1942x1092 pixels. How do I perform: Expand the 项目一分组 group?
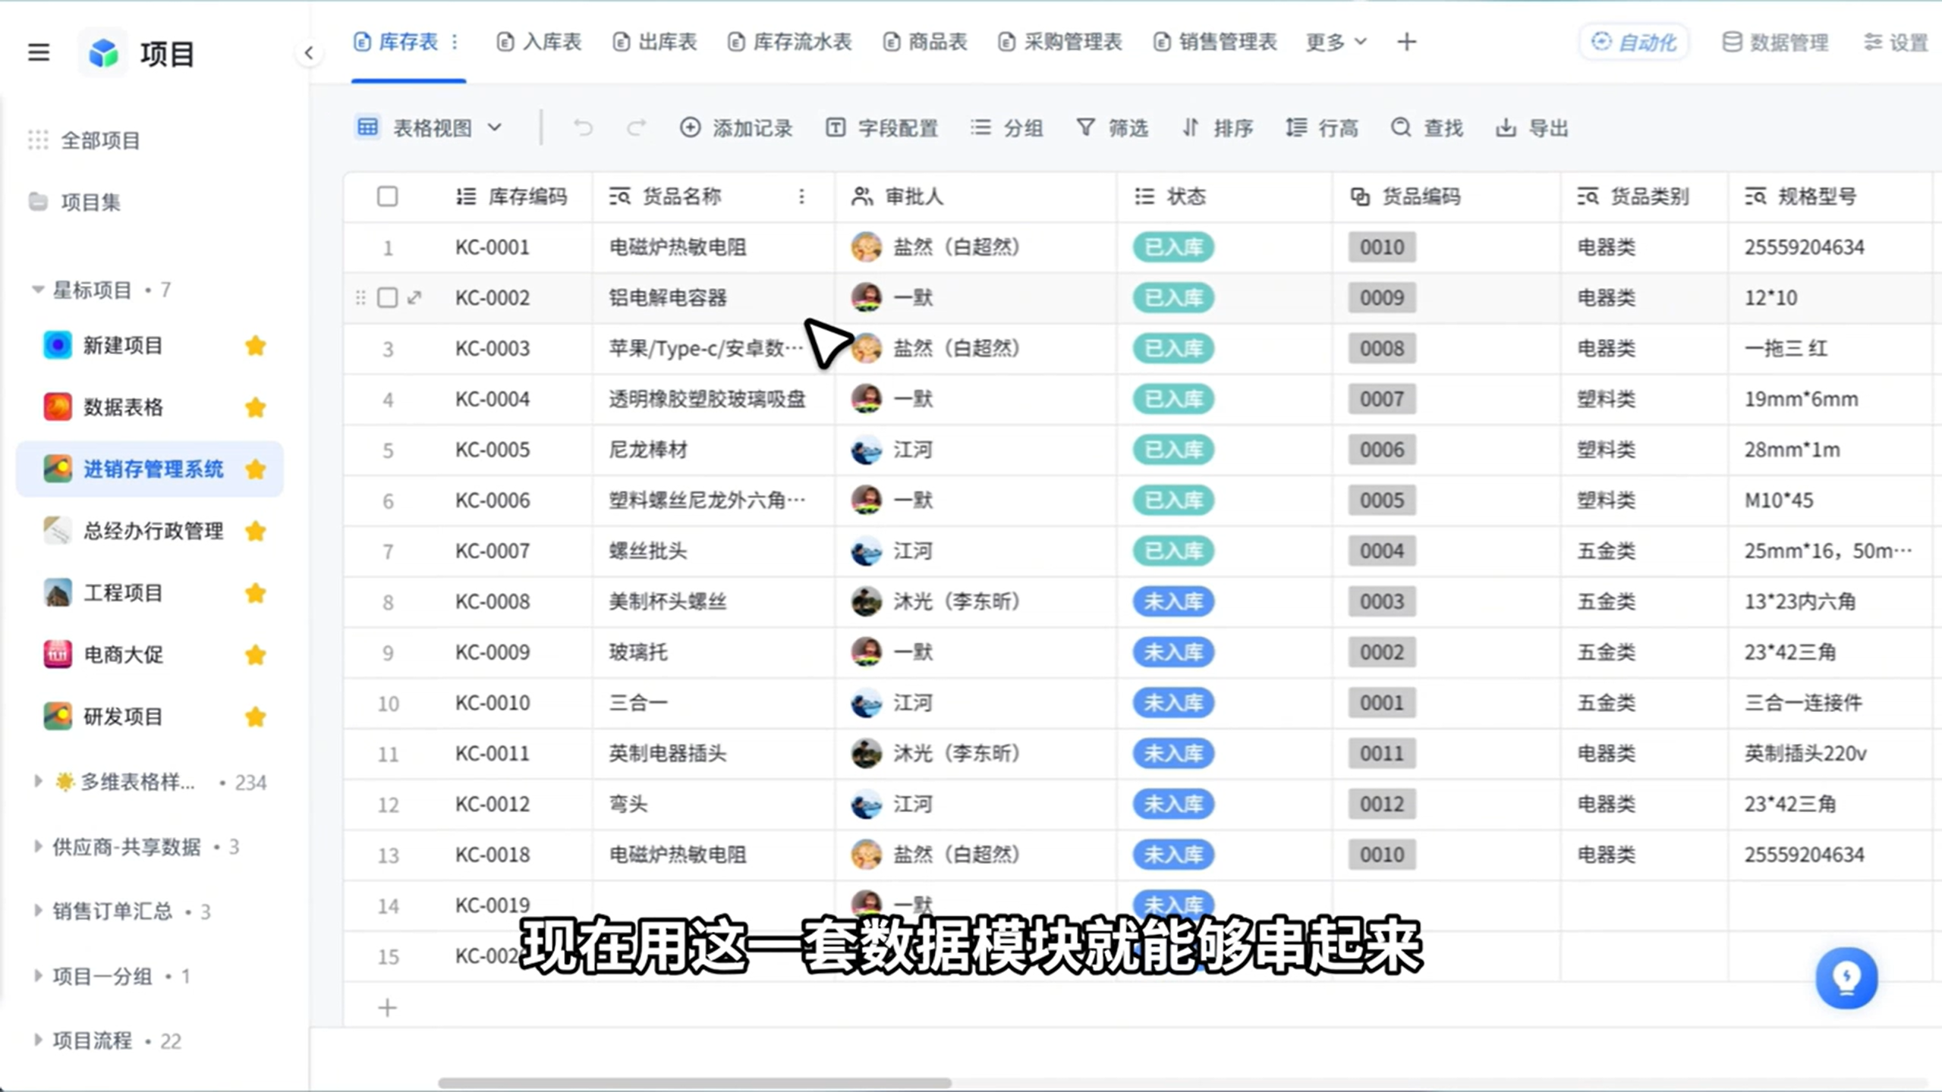(38, 976)
